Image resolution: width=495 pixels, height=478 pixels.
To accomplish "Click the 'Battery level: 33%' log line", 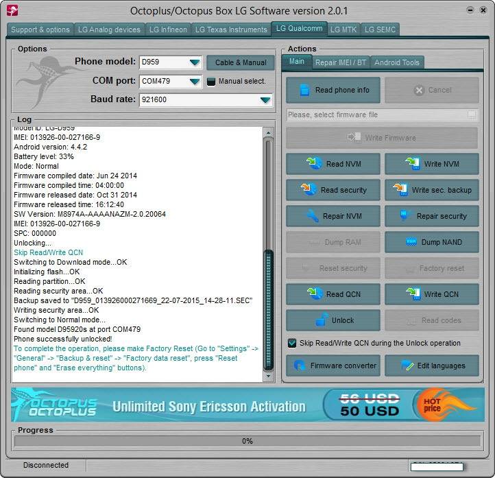I will click(x=44, y=156).
